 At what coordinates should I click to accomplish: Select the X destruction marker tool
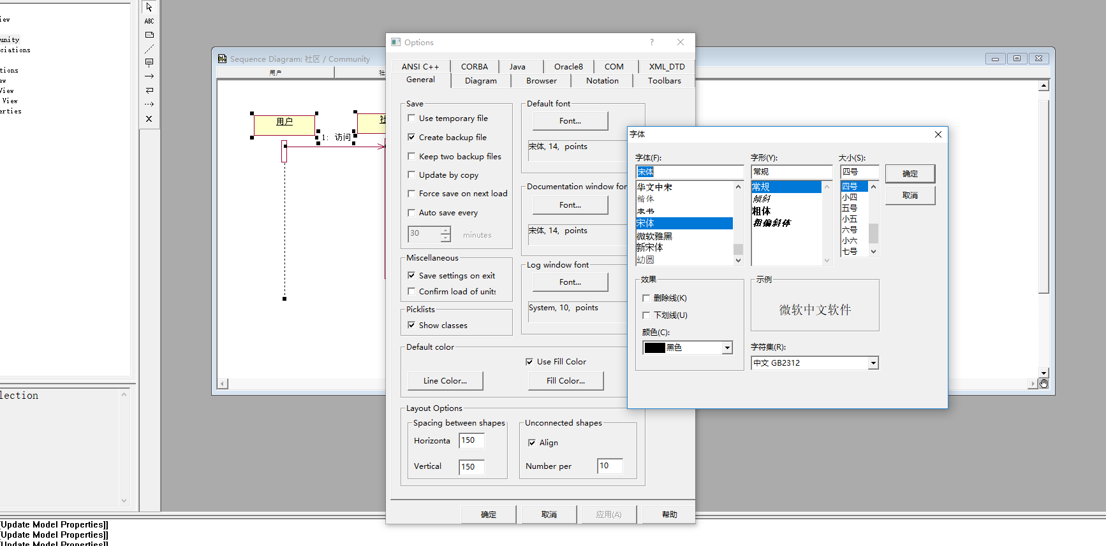click(x=149, y=119)
